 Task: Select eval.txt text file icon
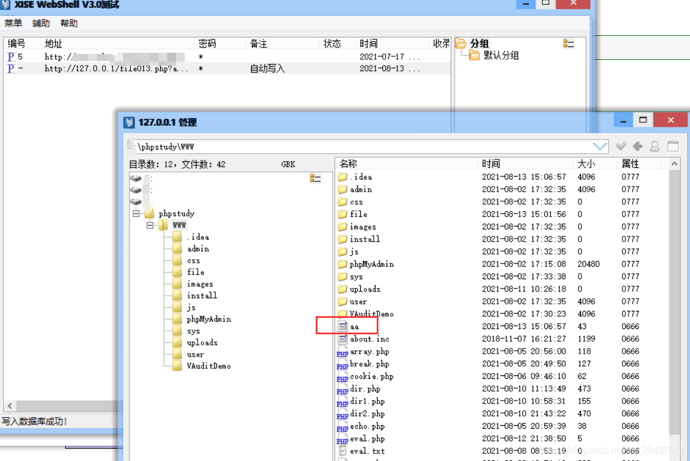pos(343,451)
